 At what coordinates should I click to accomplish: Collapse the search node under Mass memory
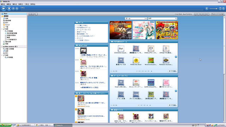click(2, 55)
